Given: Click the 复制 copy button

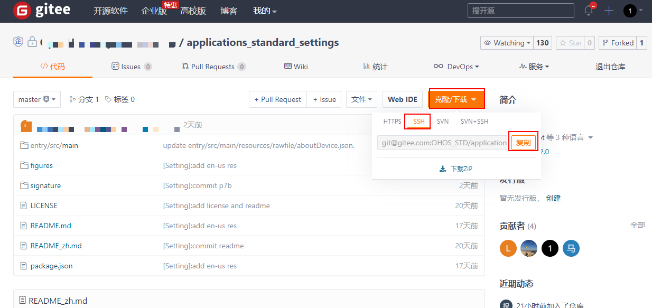Looking at the screenshot, I should click(x=523, y=143).
